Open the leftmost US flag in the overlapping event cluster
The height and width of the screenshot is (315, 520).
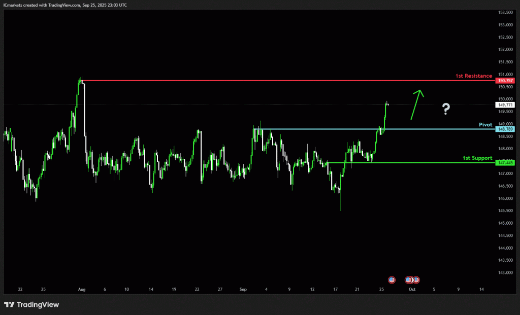pyautogui.click(x=409, y=280)
